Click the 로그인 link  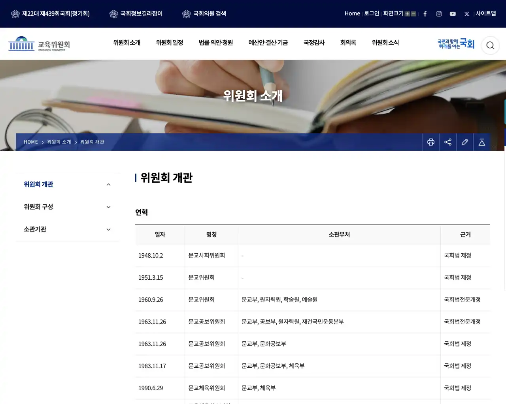372,13
